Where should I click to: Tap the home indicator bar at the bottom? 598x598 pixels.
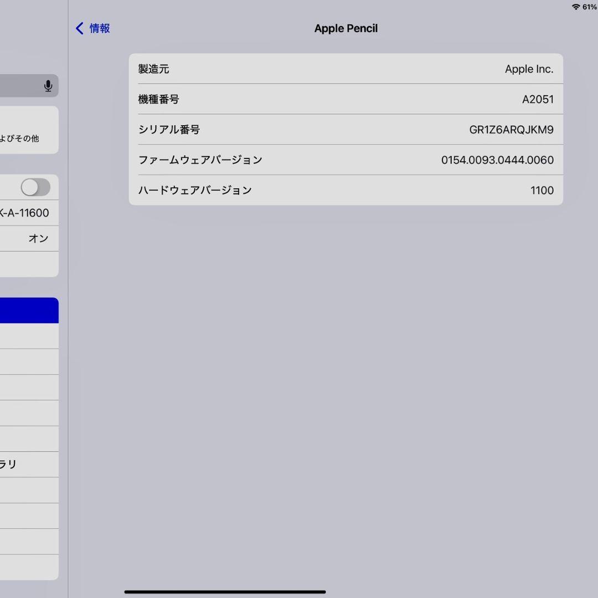coord(224,591)
